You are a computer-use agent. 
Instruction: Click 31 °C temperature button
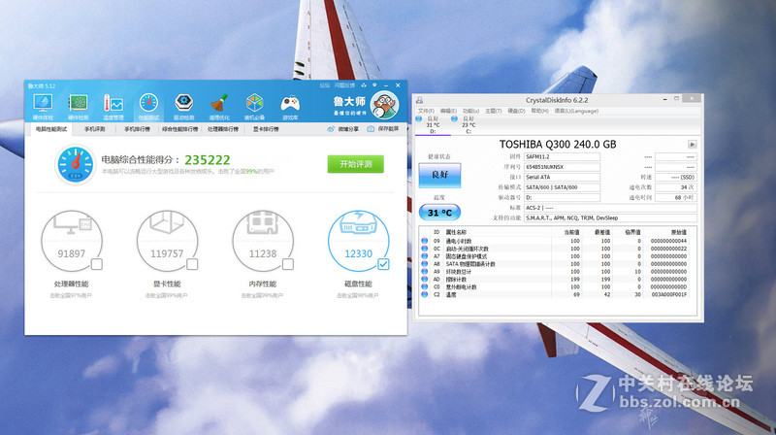439,213
